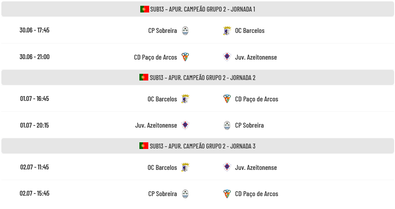Click Juv. Azeitonense crest in 01.07 20:15 match
The height and width of the screenshot is (209, 395).
pyautogui.click(x=185, y=125)
